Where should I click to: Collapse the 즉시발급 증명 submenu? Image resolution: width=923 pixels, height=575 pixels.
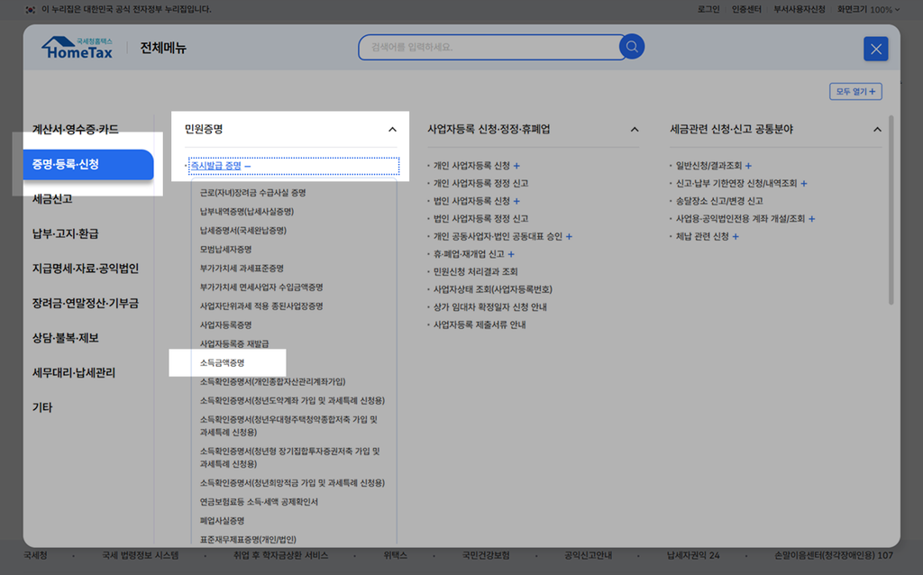pyautogui.click(x=247, y=166)
